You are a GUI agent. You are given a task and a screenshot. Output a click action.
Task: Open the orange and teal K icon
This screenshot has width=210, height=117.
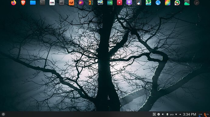(x=90, y=3)
